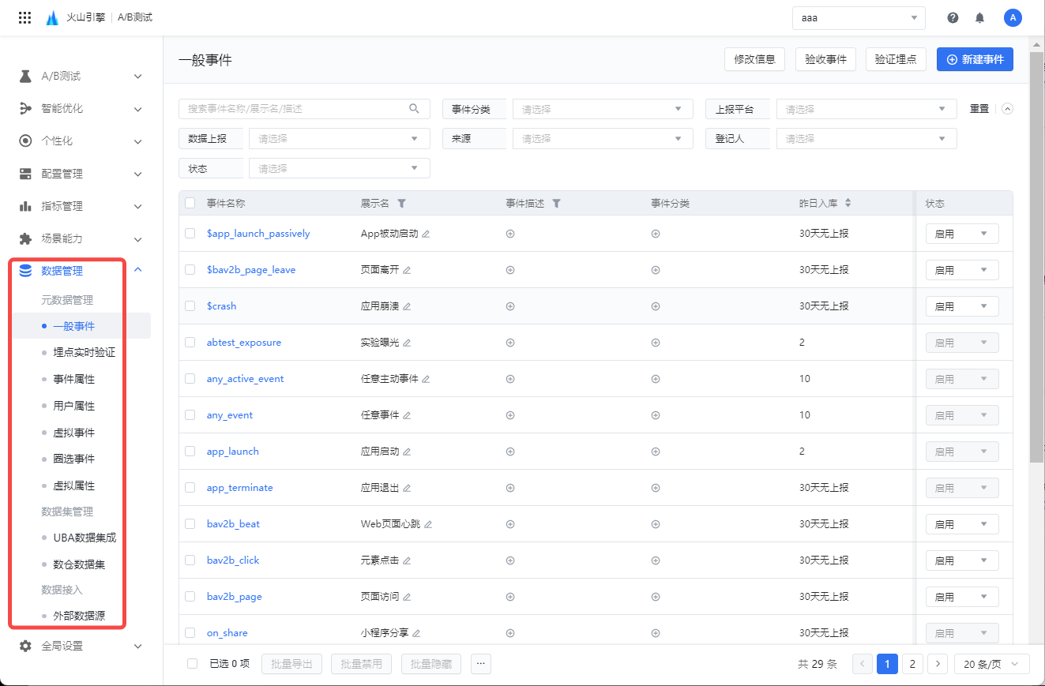This screenshot has width=1045, height=686.
Task: Open 埋点实时验证 in the sidebar
Action: pos(85,352)
